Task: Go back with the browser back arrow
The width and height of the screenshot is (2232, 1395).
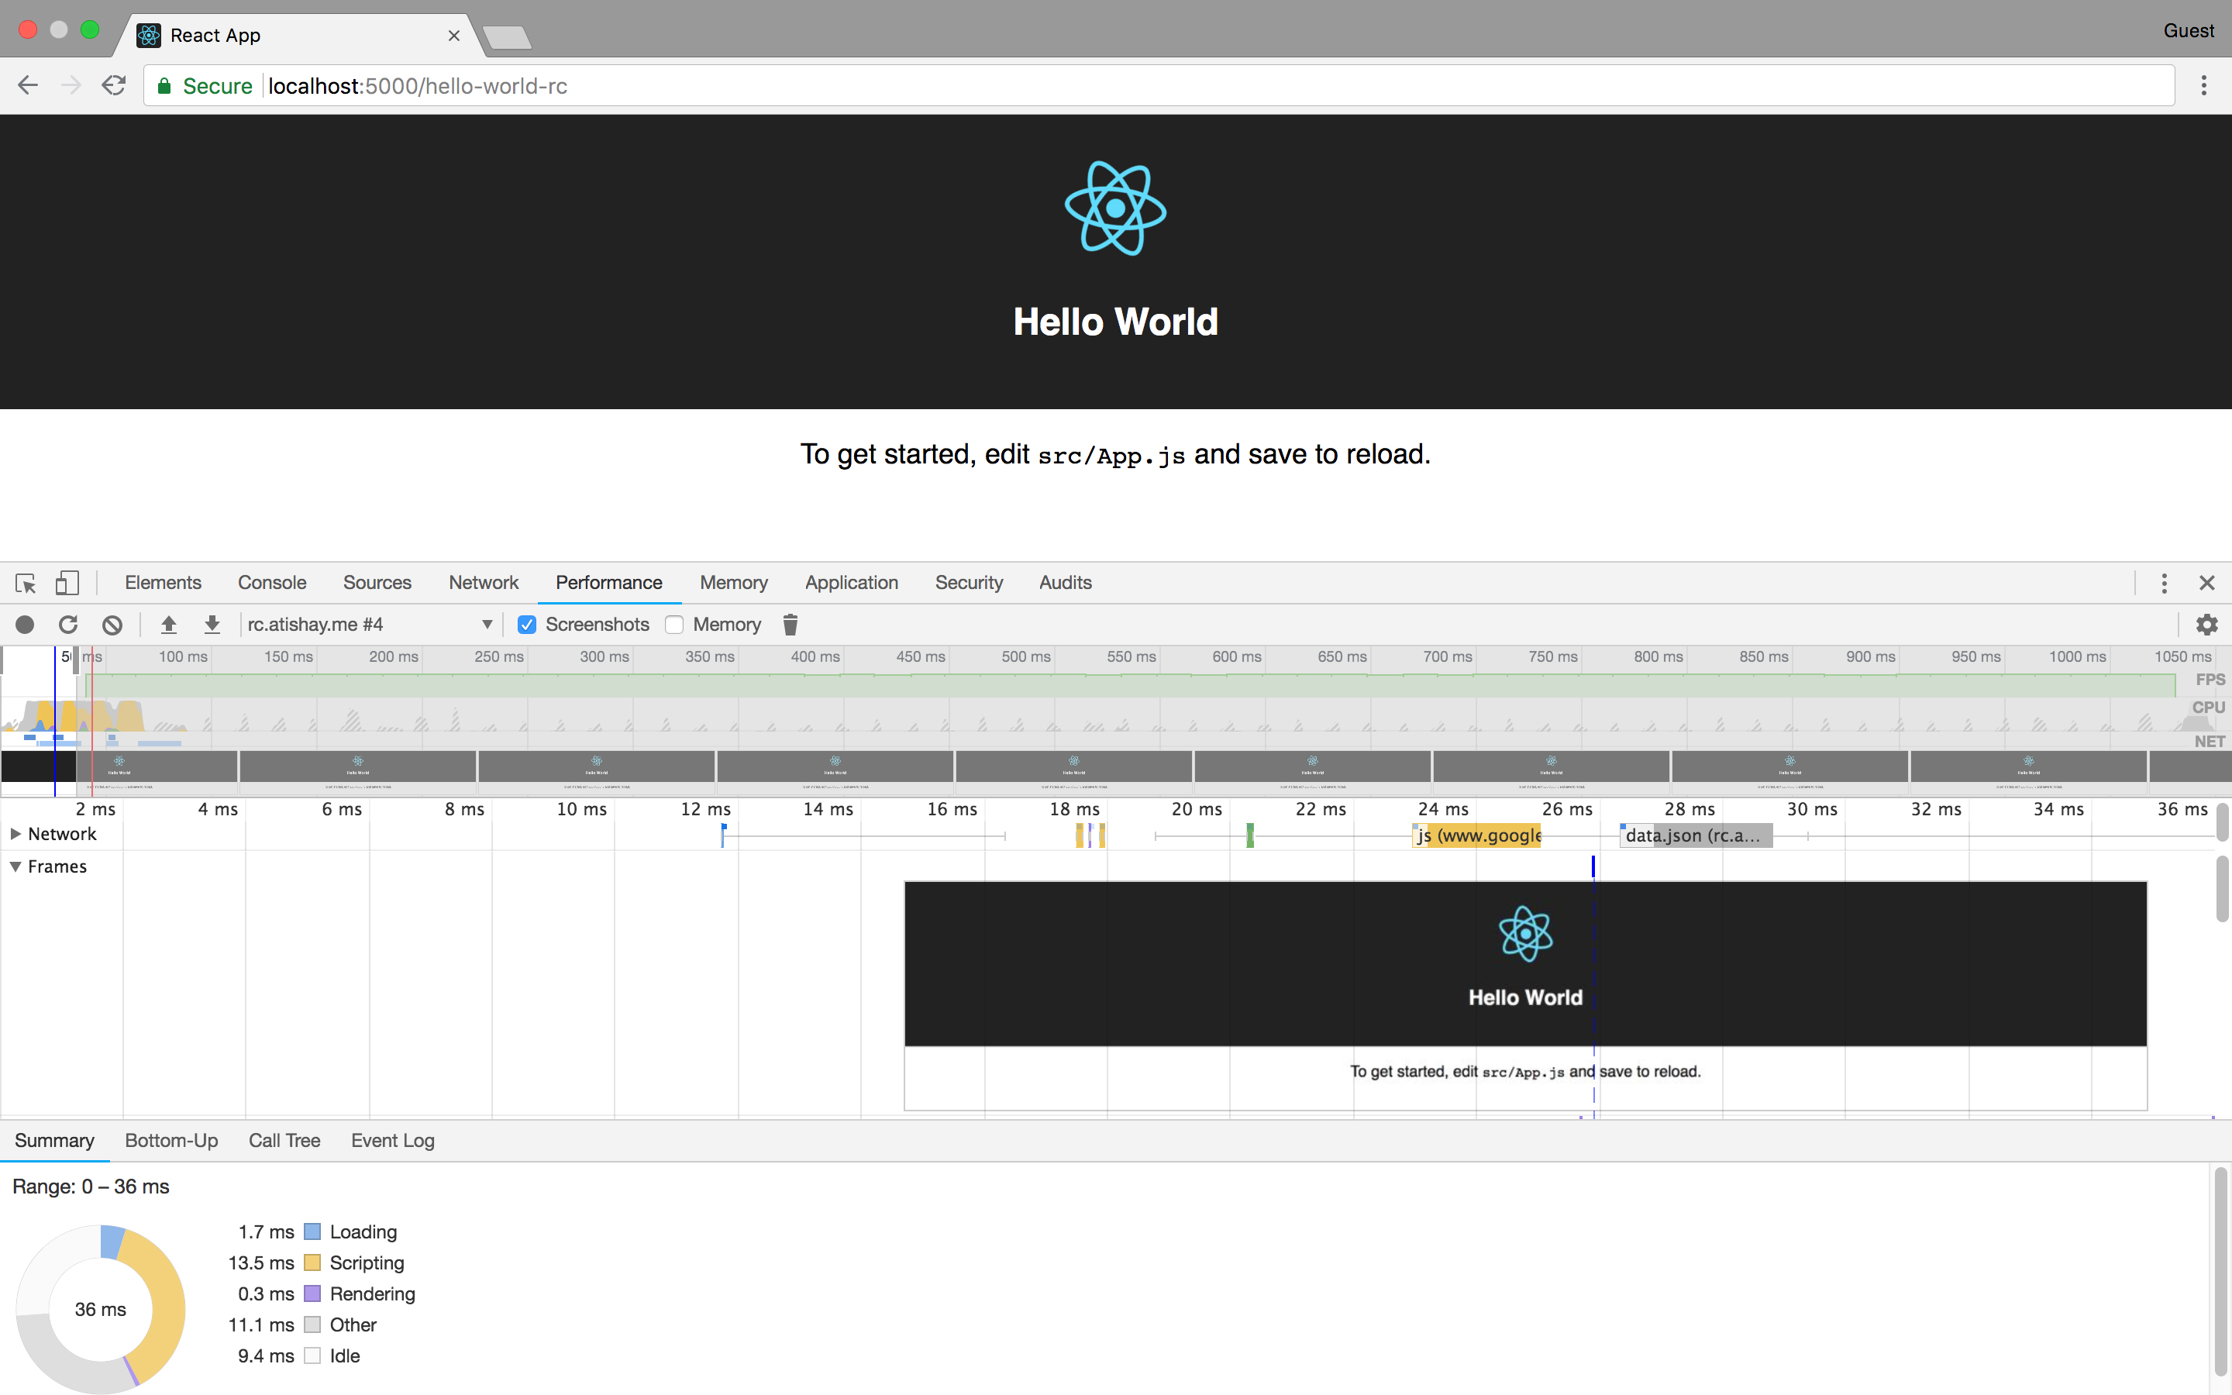Action: 28,86
